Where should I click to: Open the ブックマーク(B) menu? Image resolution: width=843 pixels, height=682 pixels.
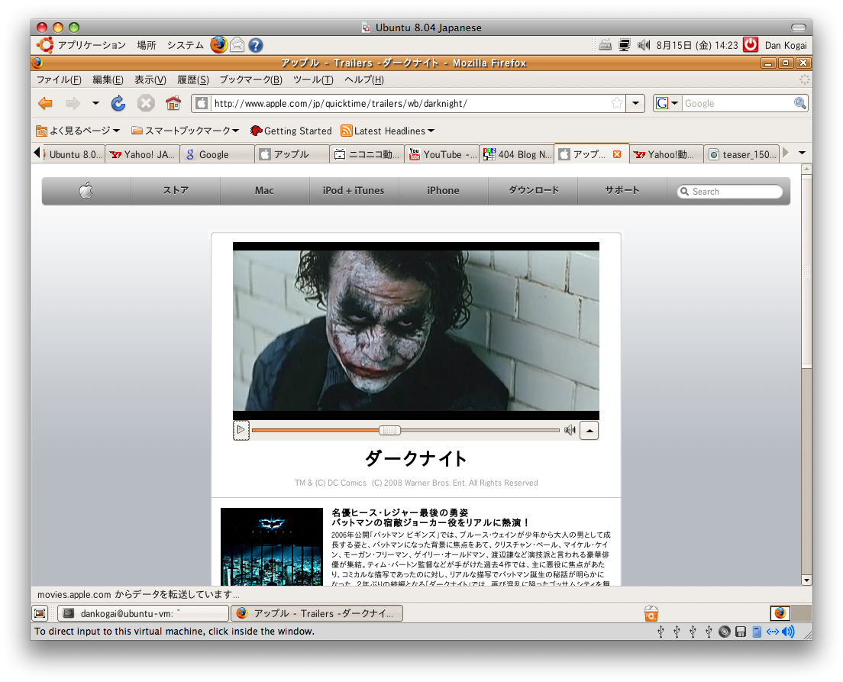pos(250,79)
